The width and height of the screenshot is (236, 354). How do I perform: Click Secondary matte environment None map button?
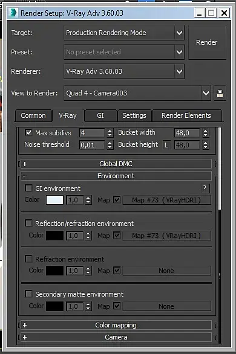click(x=166, y=306)
